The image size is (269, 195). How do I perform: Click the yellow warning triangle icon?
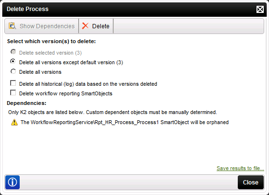(x=14, y=122)
